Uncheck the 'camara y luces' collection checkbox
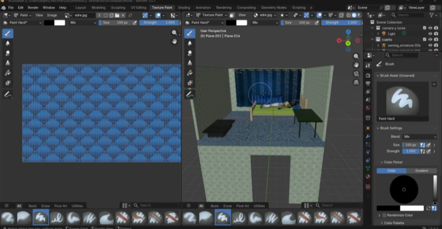The width and height of the screenshot is (442, 229). click(x=424, y=27)
